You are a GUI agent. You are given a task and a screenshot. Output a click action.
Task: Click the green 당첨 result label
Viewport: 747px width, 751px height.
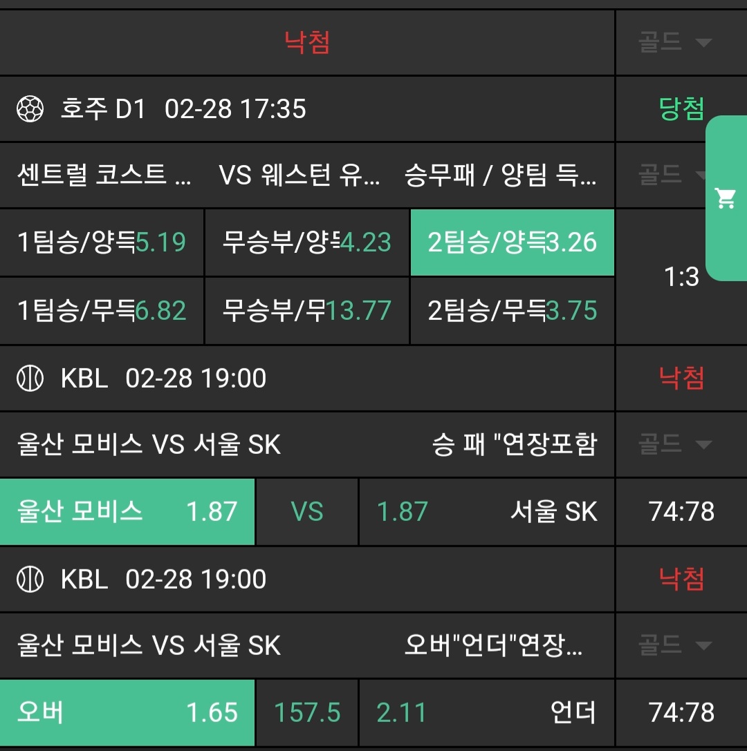coord(681,109)
